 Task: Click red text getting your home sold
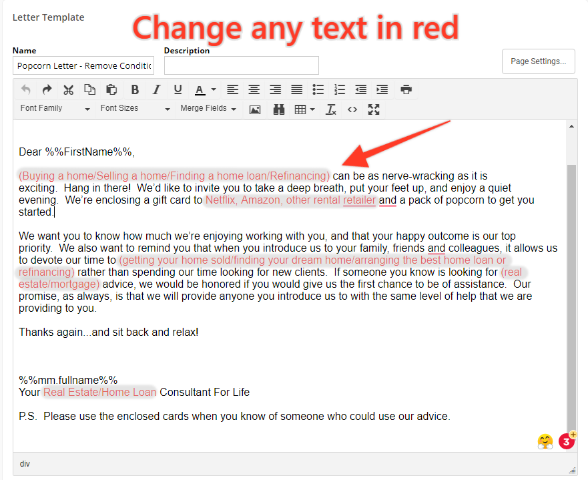click(312, 260)
